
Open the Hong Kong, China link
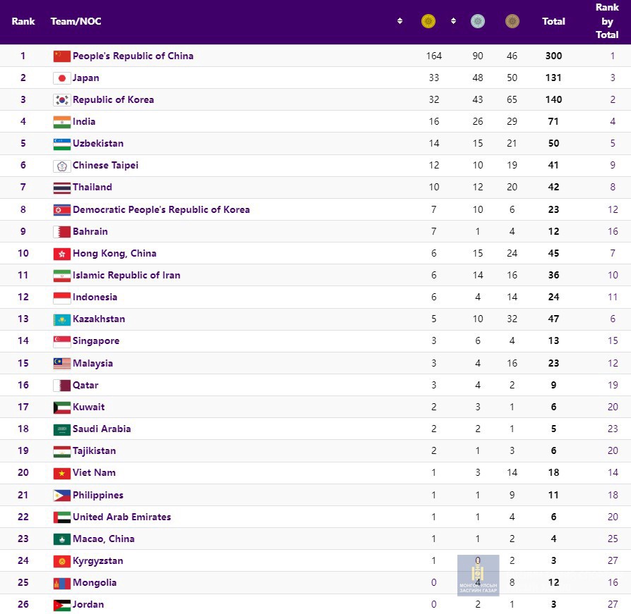coord(114,253)
